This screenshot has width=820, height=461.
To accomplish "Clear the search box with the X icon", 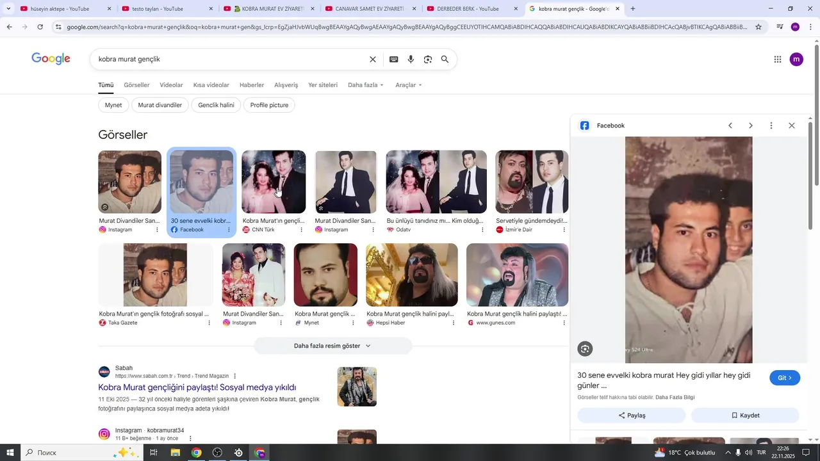I will pyautogui.click(x=373, y=60).
